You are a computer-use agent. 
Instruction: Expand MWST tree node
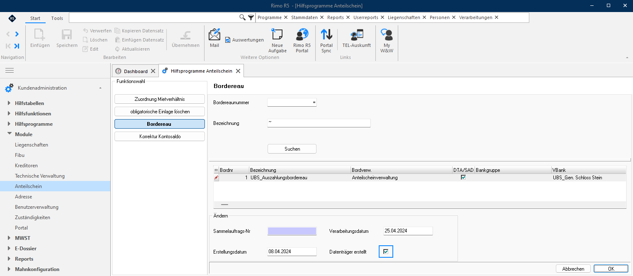[9, 238]
